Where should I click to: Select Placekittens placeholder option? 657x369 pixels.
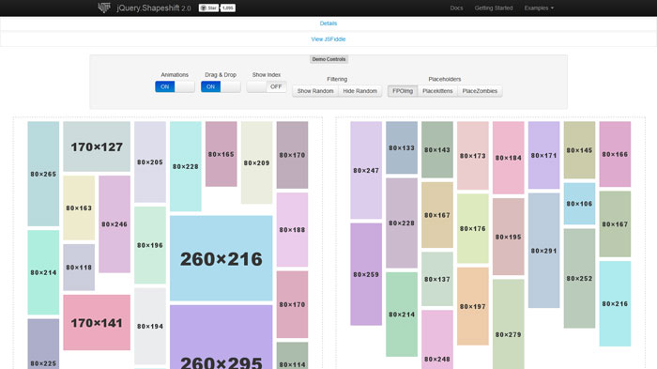437,91
